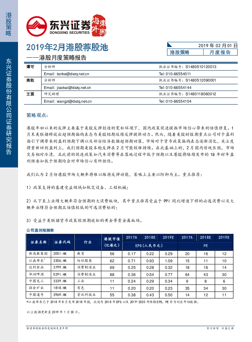The width and height of the screenshot is (252, 342).
Task: Click stock code 3306.HK
Action: coord(60,261)
